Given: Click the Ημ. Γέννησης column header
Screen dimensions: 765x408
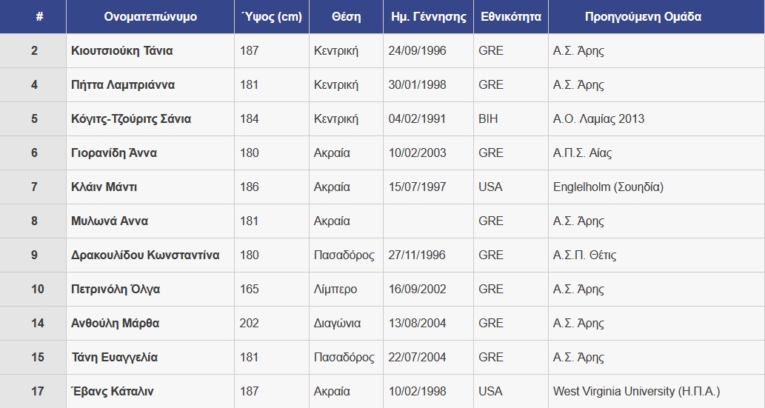Looking at the screenshot, I should tap(428, 16).
